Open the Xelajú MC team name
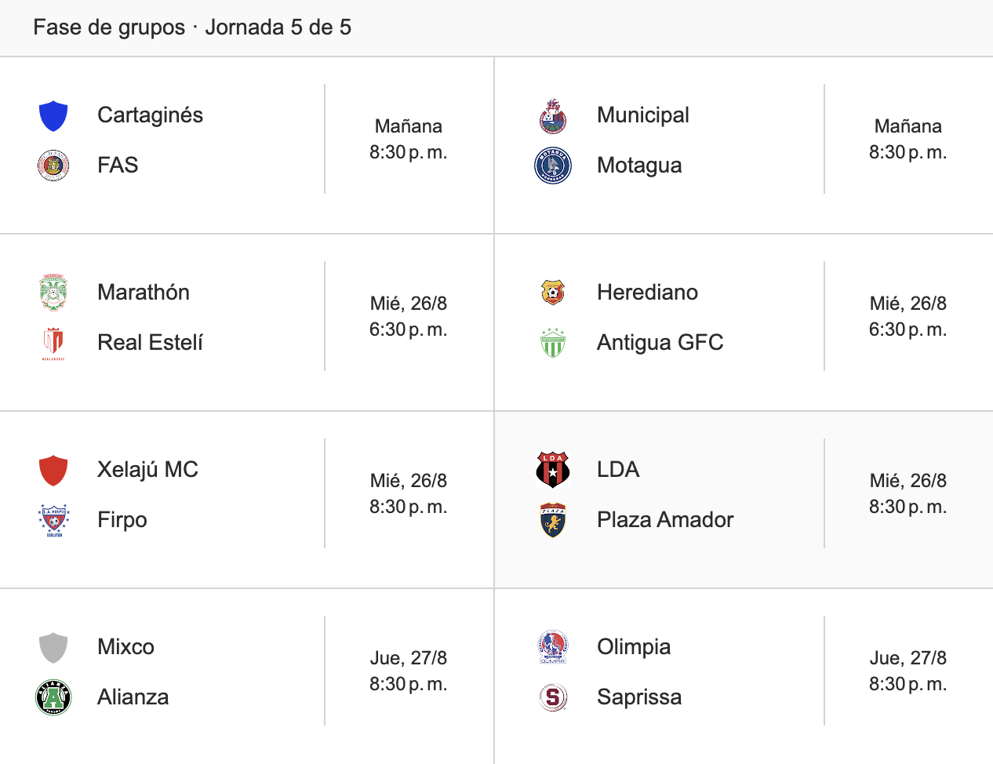The image size is (993, 764). [147, 470]
